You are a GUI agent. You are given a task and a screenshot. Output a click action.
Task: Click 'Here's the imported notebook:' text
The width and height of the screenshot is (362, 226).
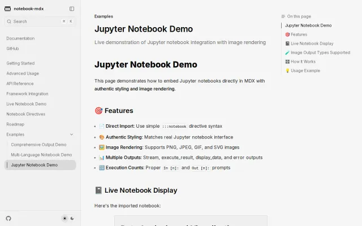(127, 206)
